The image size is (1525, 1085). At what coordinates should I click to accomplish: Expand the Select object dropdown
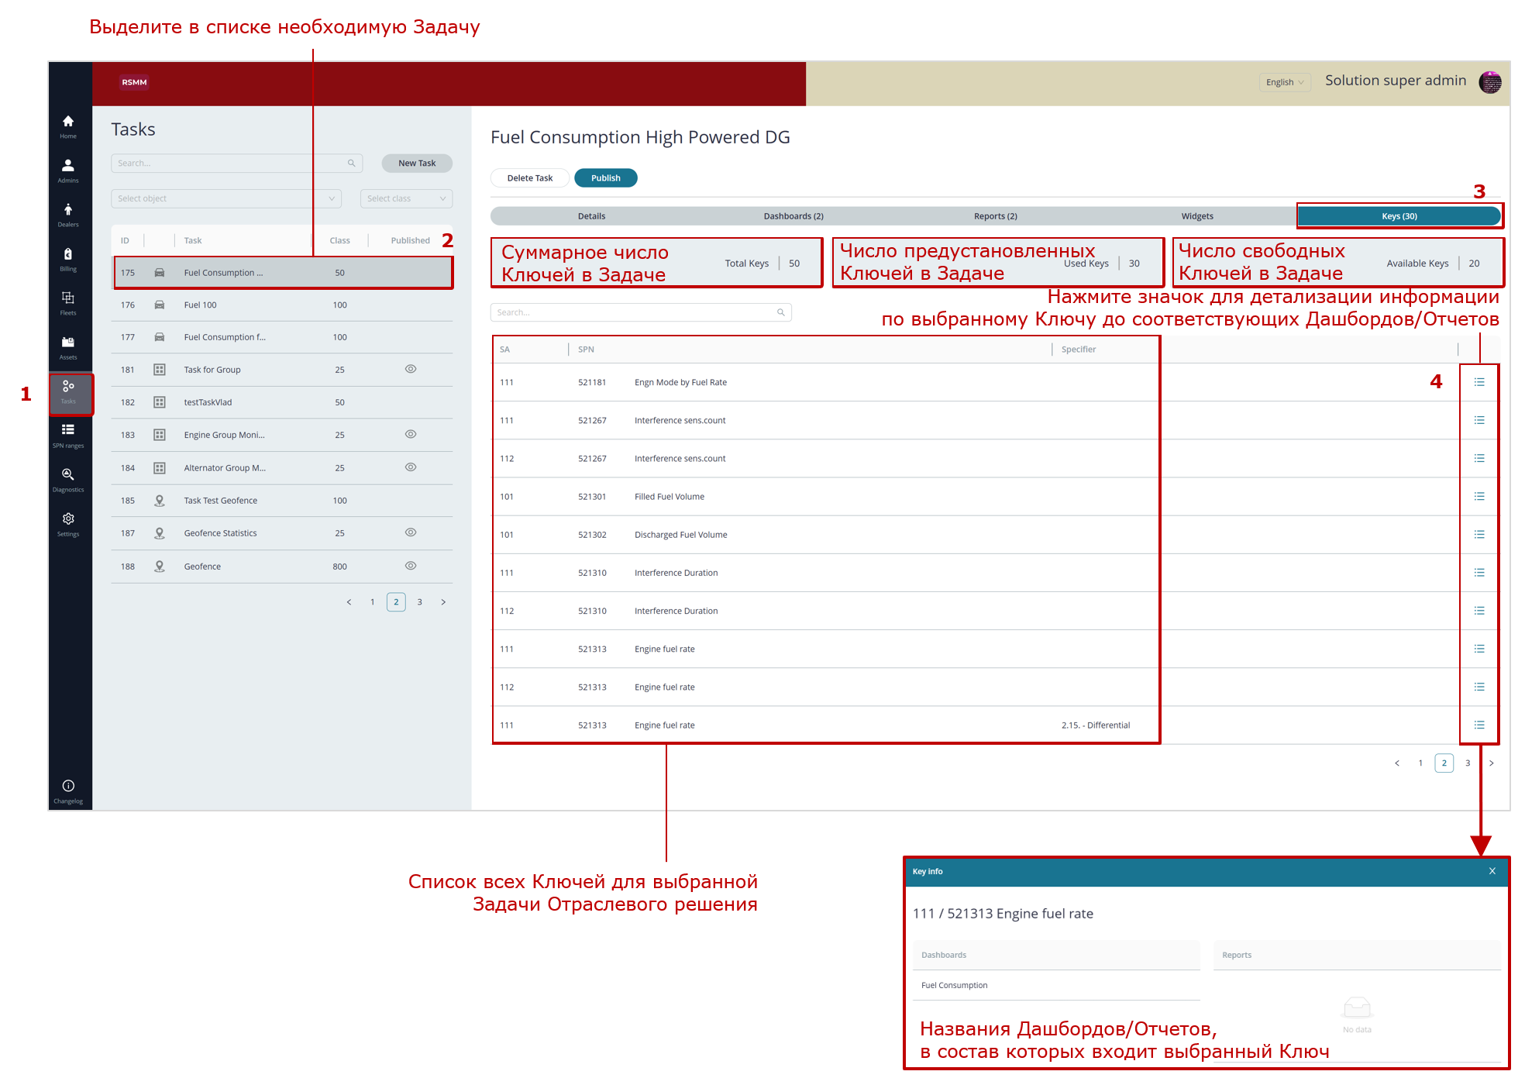pos(226,198)
